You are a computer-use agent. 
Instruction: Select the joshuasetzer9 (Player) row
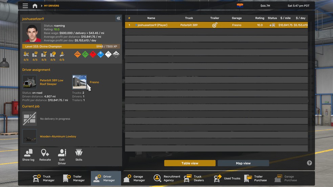point(216,25)
